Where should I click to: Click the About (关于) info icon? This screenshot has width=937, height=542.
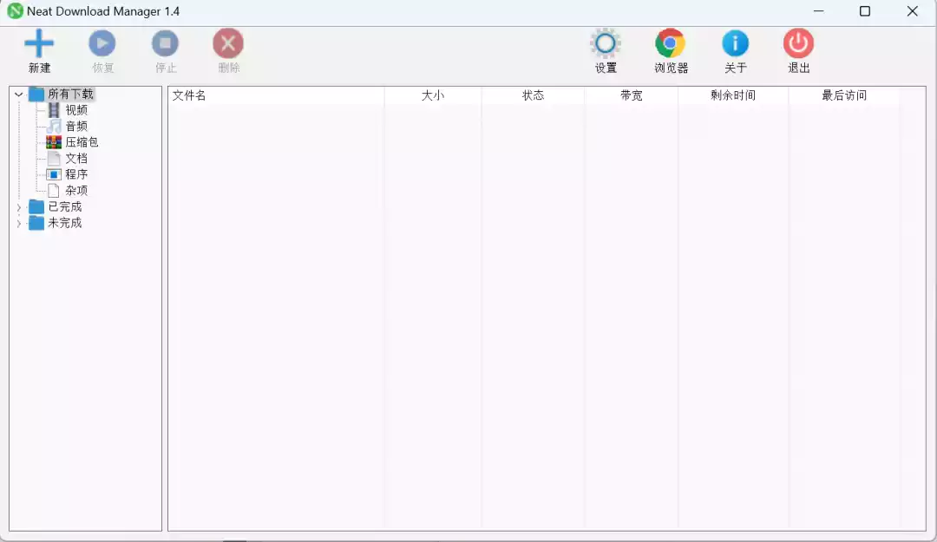[735, 43]
